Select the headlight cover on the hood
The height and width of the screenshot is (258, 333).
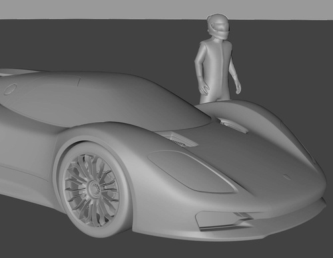coord(192,171)
